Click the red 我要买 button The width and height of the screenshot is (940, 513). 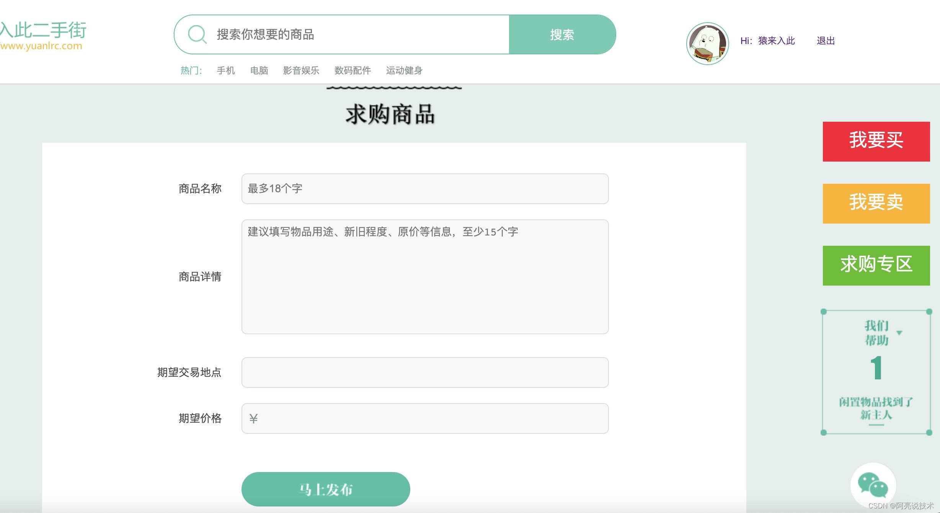876,141
